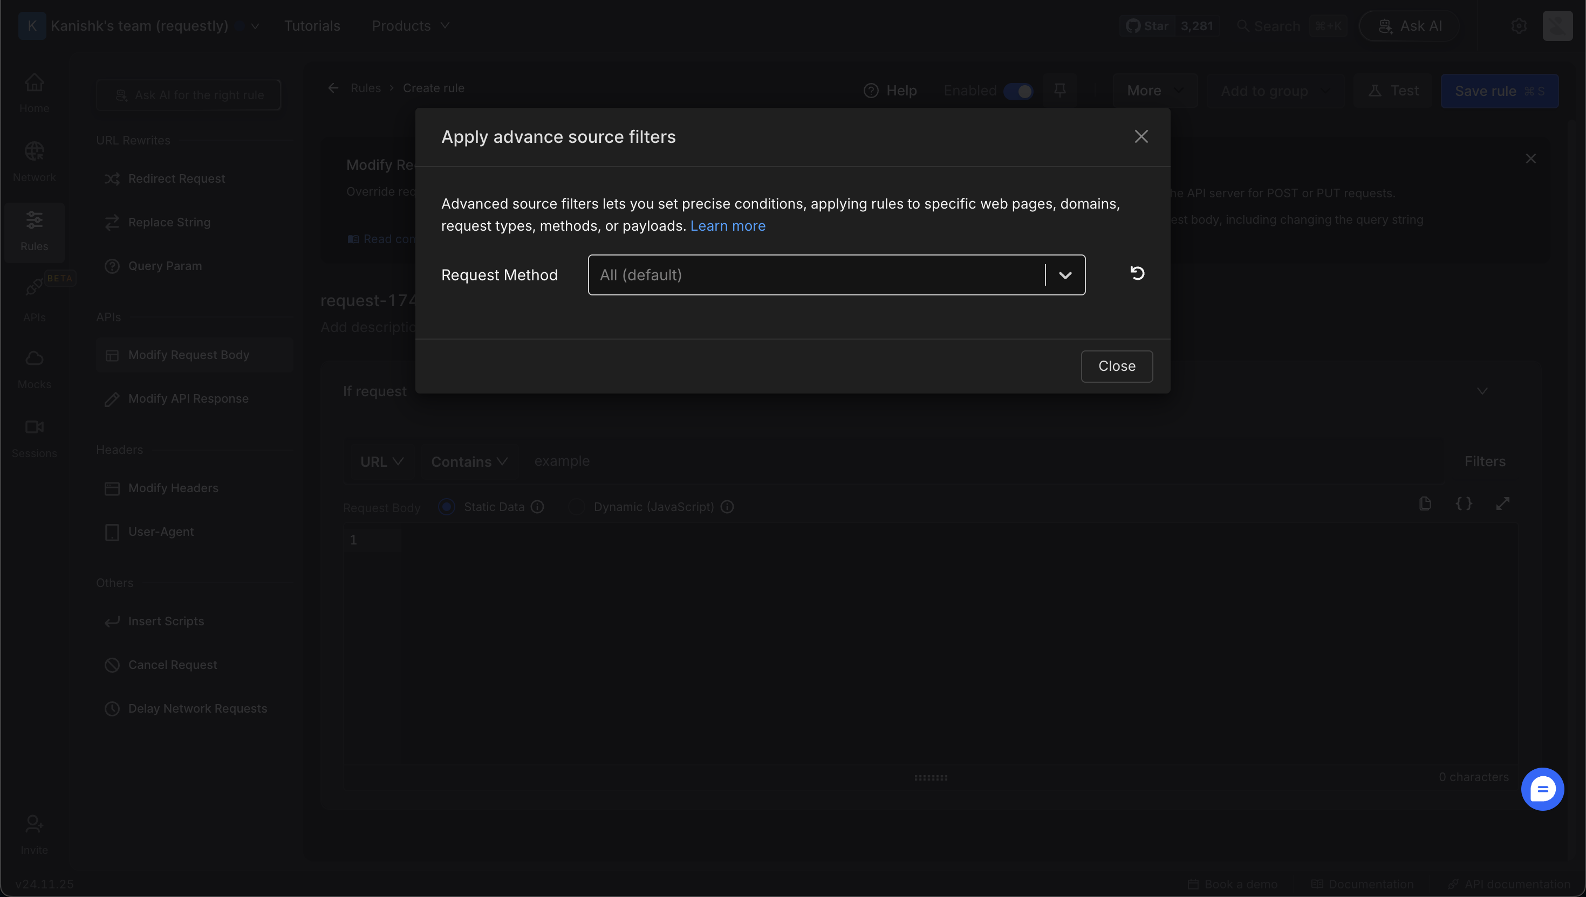Viewport: 1586px width, 897px height.
Task: Select the Static Data radio button
Action: coord(447,507)
